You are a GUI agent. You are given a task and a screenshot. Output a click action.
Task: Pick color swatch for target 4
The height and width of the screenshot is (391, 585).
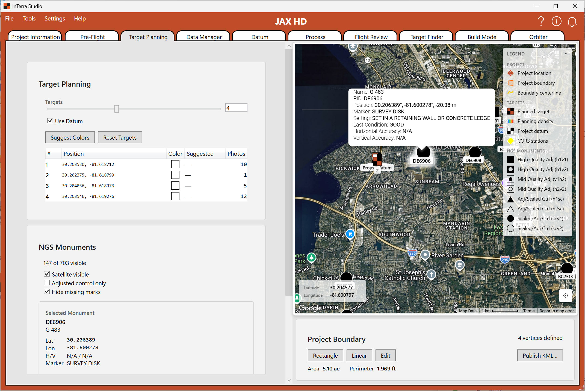(x=175, y=196)
